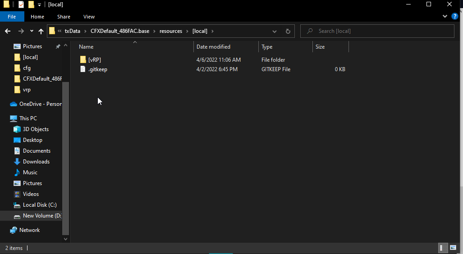Go forward in folder history
The image size is (463, 254).
click(21, 31)
